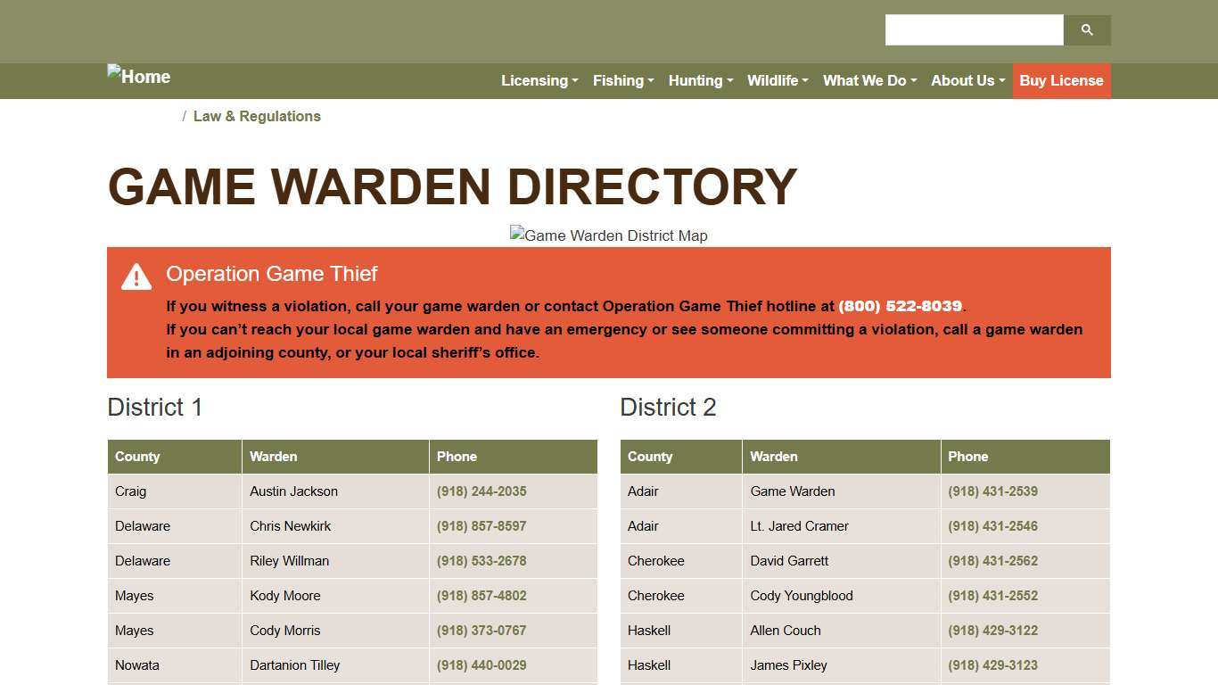This screenshot has width=1218, height=685.
Task: Click the Home logo image
Action: pyautogui.click(x=138, y=77)
